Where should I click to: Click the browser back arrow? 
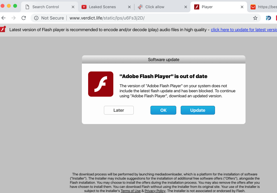3,18
